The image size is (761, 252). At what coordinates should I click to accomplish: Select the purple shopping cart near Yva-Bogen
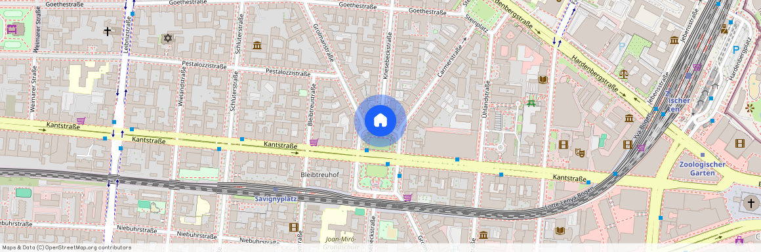(x=642, y=148)
